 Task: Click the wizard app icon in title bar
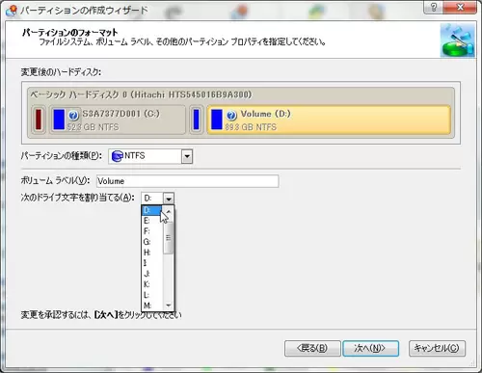tap(12, 11)
